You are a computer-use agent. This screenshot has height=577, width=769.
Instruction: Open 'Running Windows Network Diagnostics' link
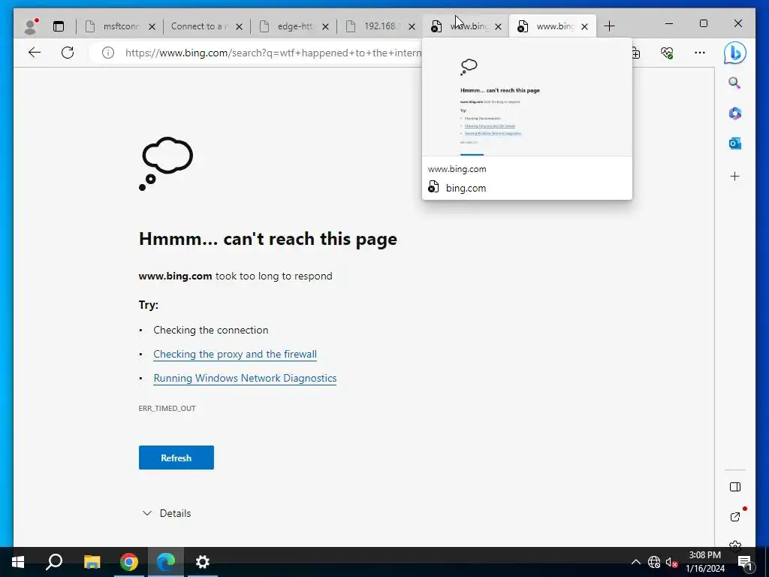point(245,379)
